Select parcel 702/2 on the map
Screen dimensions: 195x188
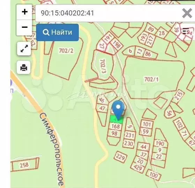[66, 50]
